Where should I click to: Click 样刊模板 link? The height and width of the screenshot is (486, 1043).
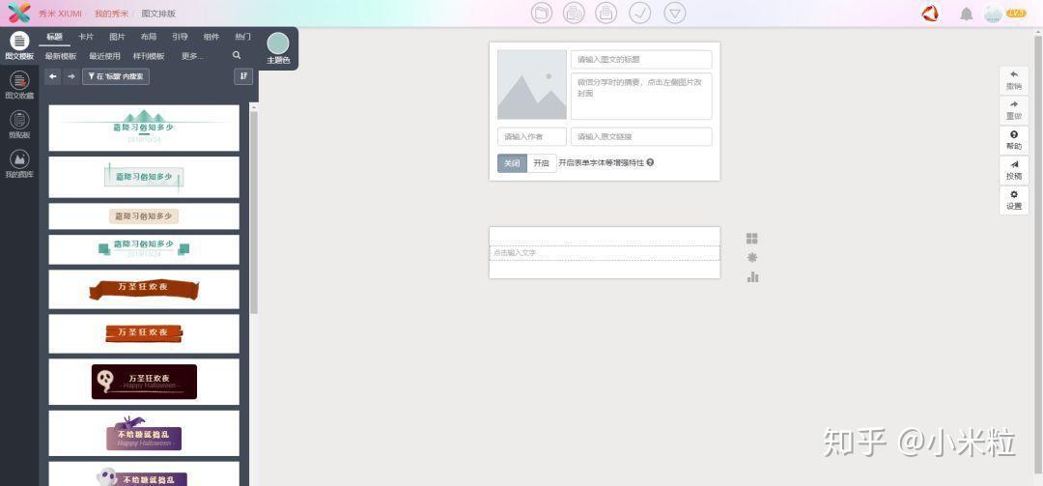(x=149, y=57)
